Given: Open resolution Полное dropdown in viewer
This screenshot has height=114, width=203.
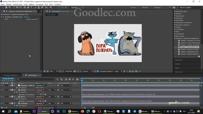Looking at the screenshot, I should [88, 71].
